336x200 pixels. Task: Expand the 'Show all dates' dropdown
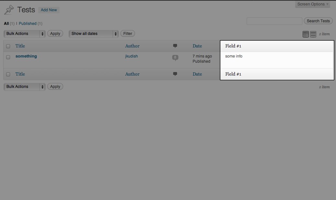(94, 34)
